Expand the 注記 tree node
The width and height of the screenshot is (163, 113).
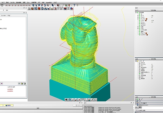coord(138,27)
